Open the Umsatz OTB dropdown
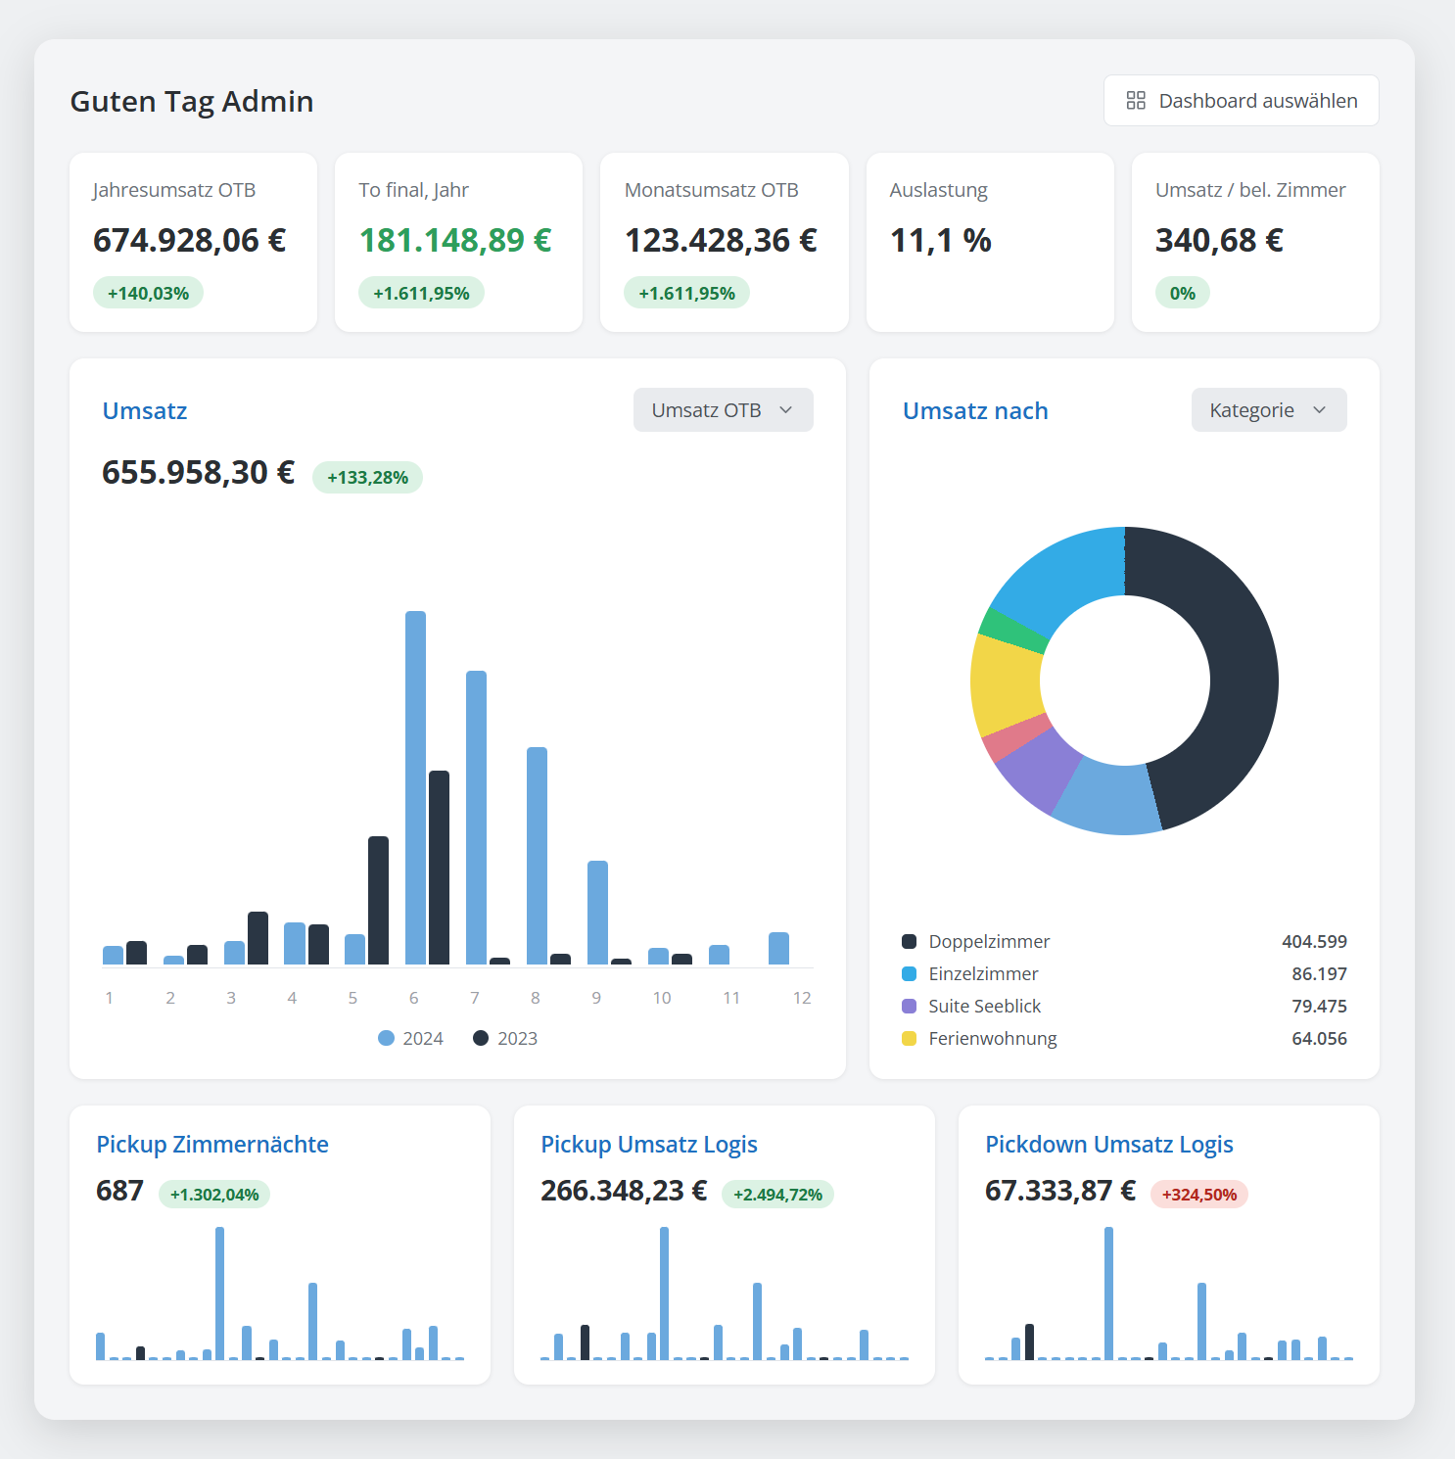 (723, 410)
